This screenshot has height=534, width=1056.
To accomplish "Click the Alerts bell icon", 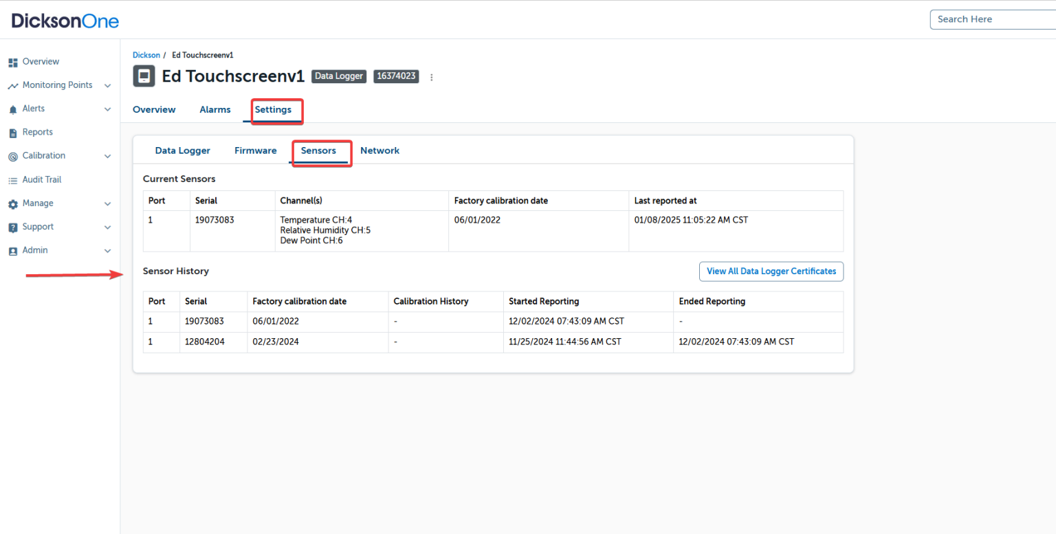I will click(x=13, y=109).
